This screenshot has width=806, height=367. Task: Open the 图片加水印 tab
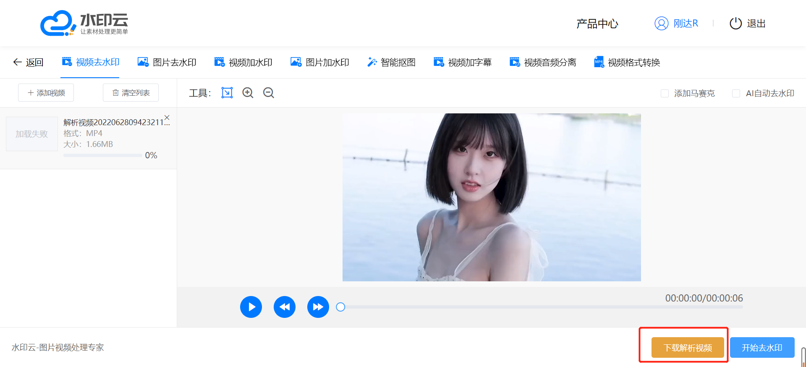point(320,62)
